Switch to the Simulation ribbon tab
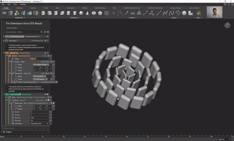The width and height of the screenshot is (234, 141). (x=71, y=8)
